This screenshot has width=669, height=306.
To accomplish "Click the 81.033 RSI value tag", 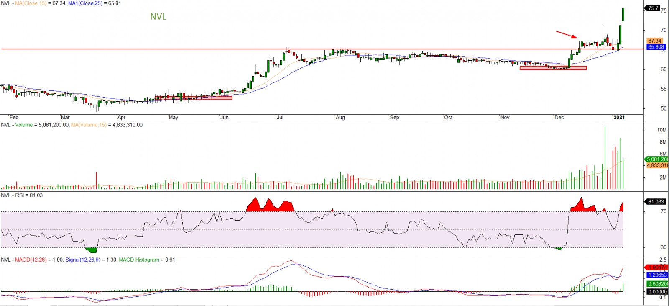I will [656, 202].
